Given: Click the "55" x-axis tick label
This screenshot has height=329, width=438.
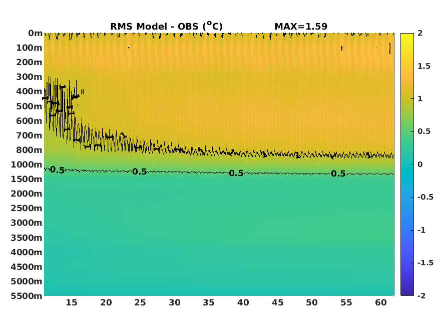Looking at the screenshot, I should pos(346,303).
